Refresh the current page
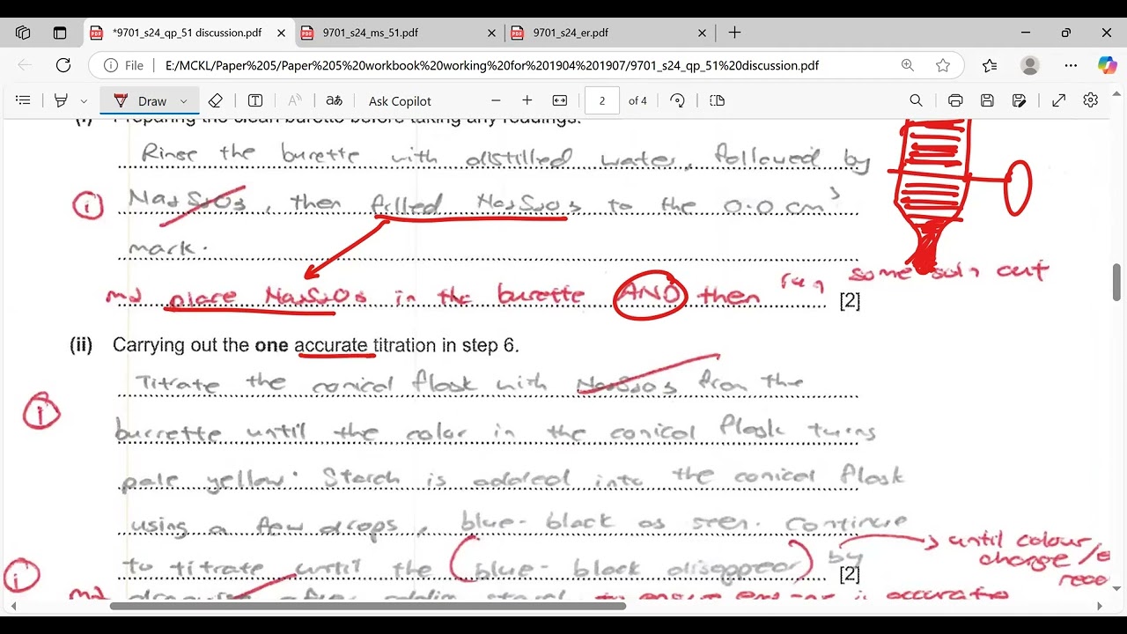The image size is (1127, 634). pos(63,65)
